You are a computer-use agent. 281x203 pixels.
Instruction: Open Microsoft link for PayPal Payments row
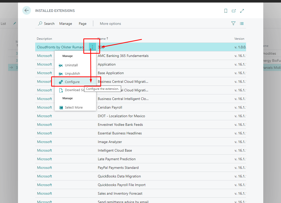[x=44, y=168]
